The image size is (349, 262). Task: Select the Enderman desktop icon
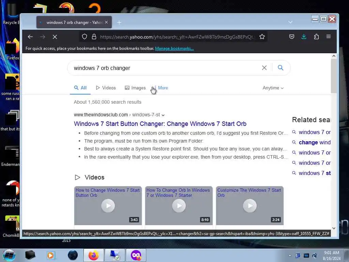coord(11,156)
